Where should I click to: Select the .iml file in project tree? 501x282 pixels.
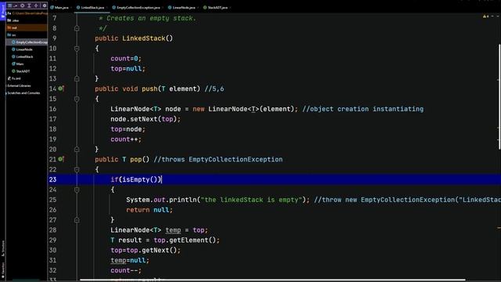click(x=14, y=78)
